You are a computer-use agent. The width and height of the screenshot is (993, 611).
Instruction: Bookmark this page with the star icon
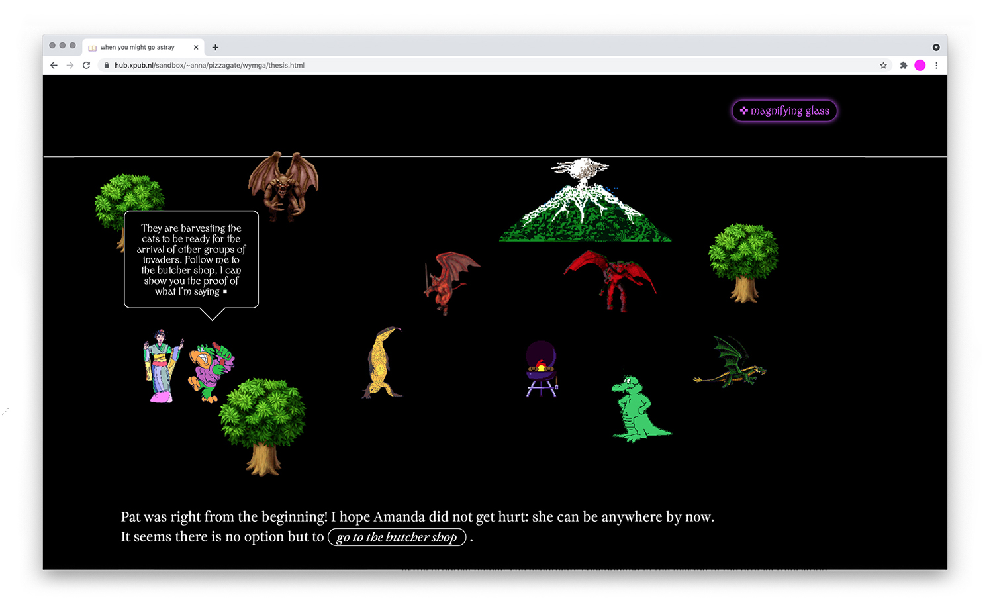[x=883, y=66]
